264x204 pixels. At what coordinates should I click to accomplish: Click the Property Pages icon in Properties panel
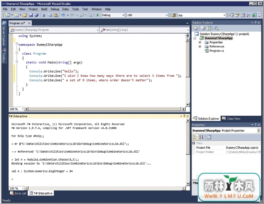209,137
